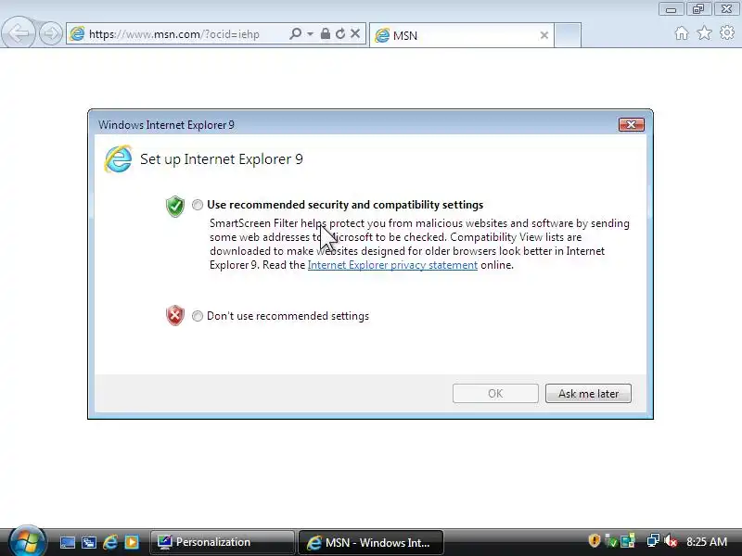742x556 pixels.
Task: Open a new tab button
Action: coord(568,35)
